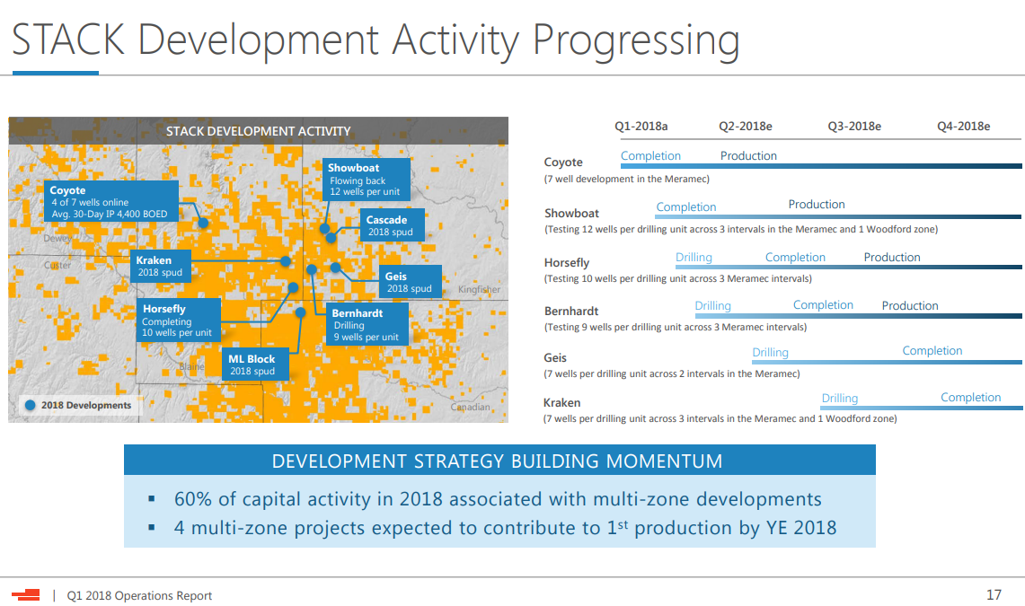Click the 2018 Developments legend label
Image resolution: width=1025 pixels, height=606 pixels.
pyautogui.click(x=86, y=405)
